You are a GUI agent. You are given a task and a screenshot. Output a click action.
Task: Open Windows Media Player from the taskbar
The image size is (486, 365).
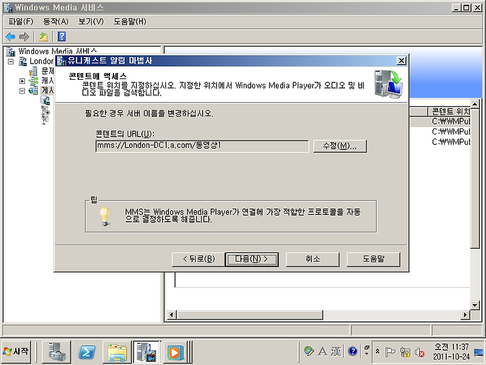coord(175,352)
